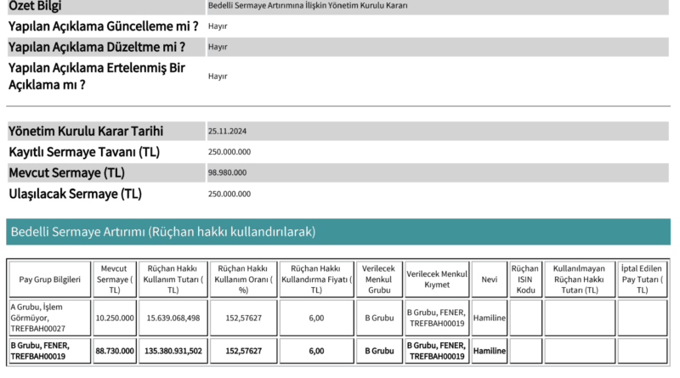Select the A Grubu capital value 10.250.000
The width and height of the screenshot is (680, 378).
pos(115,318)
